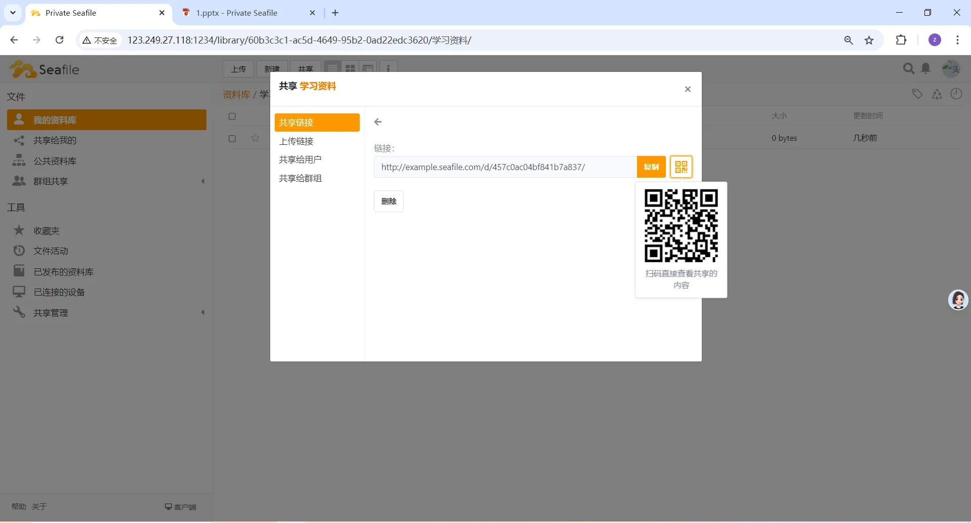Open Seafile search
Viewport: 971px width, 523px height.
[x=909, y=68]
